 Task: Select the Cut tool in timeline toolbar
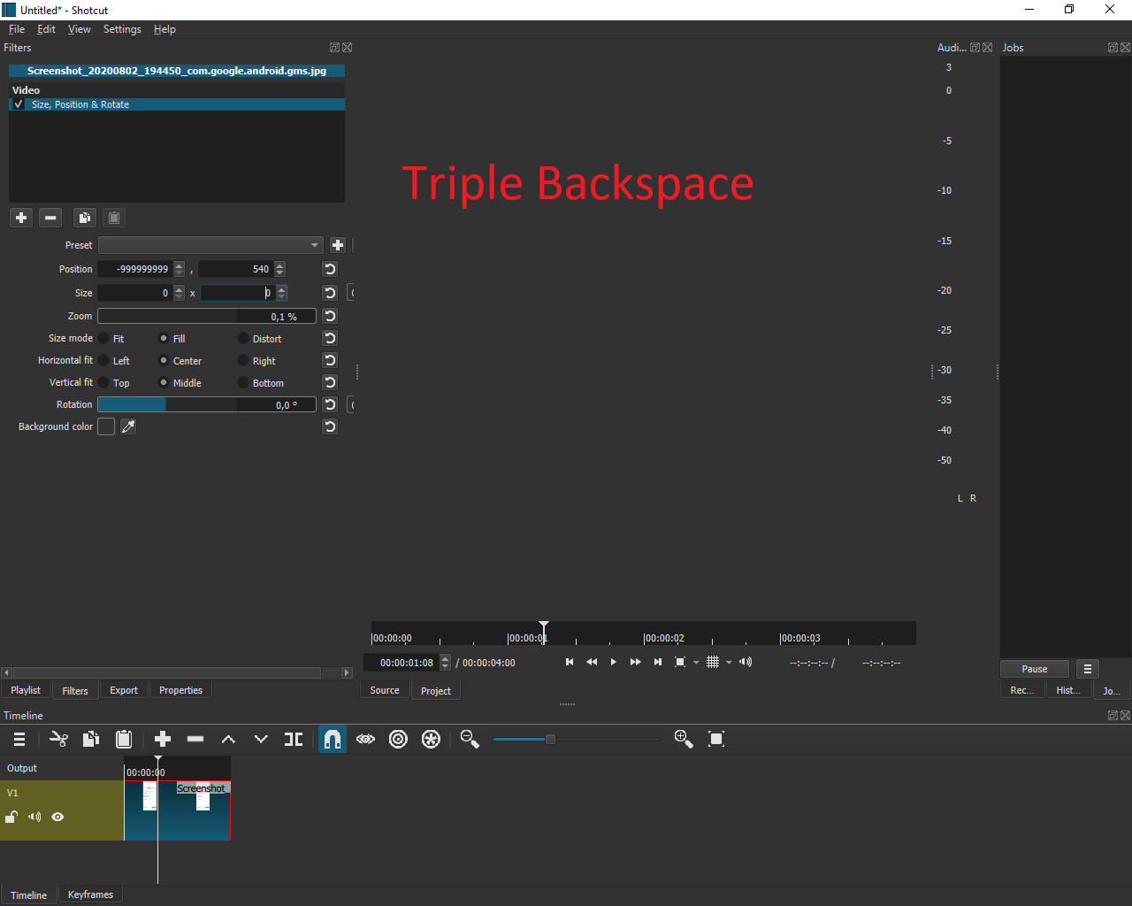coord(59,739)
